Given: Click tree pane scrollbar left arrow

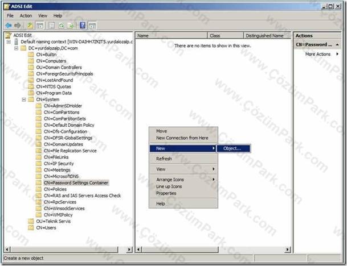Looking at the screenshot, I should (7, 250).
